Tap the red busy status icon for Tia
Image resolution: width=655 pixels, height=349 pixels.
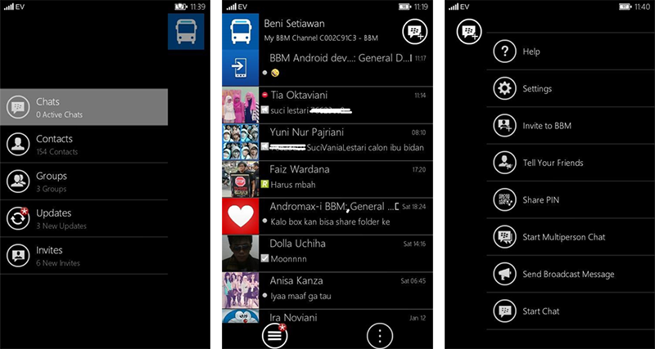(264, 95)
